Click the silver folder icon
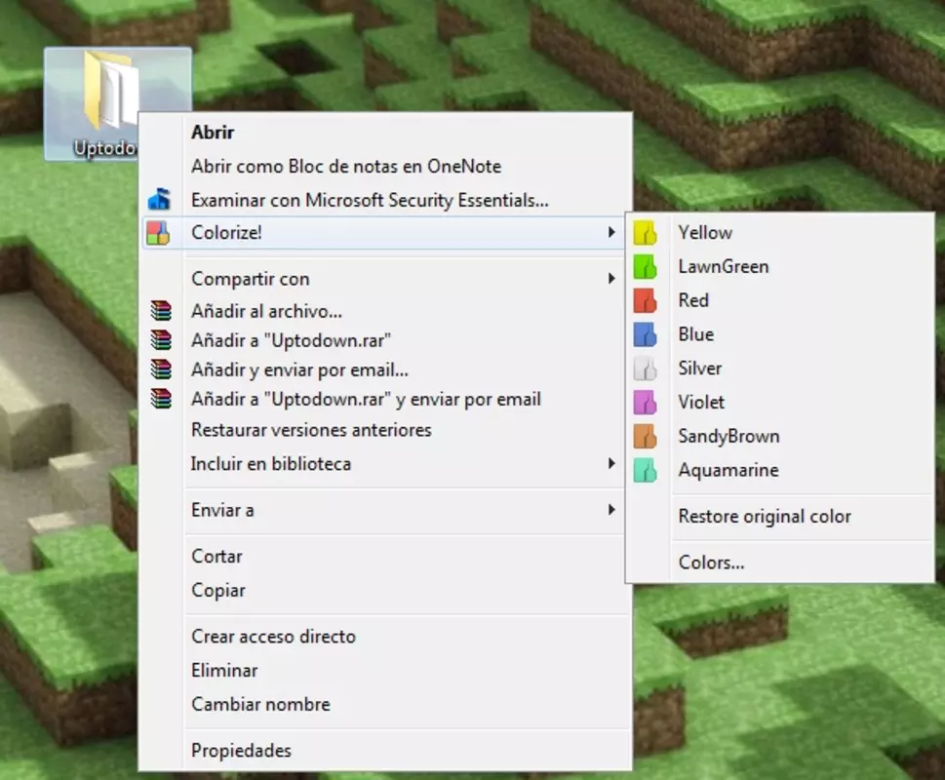This screenshot has width=945, height=780. [645, 368]
